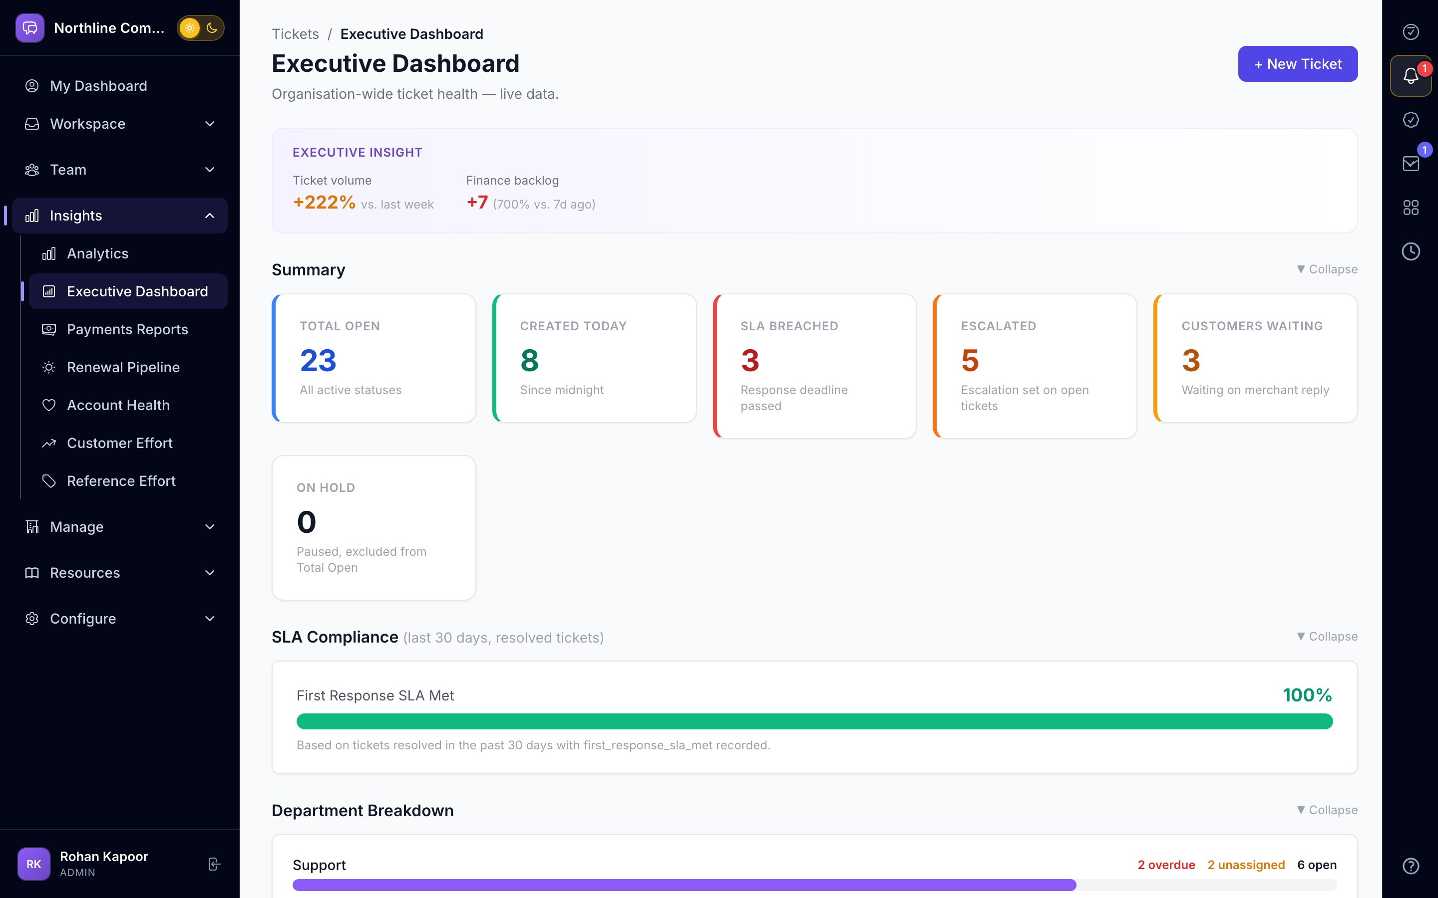Log out using icon beside Rohan Kapoor
The height and width of the screenshot is (898, 1438).
[x=214, y=864]
